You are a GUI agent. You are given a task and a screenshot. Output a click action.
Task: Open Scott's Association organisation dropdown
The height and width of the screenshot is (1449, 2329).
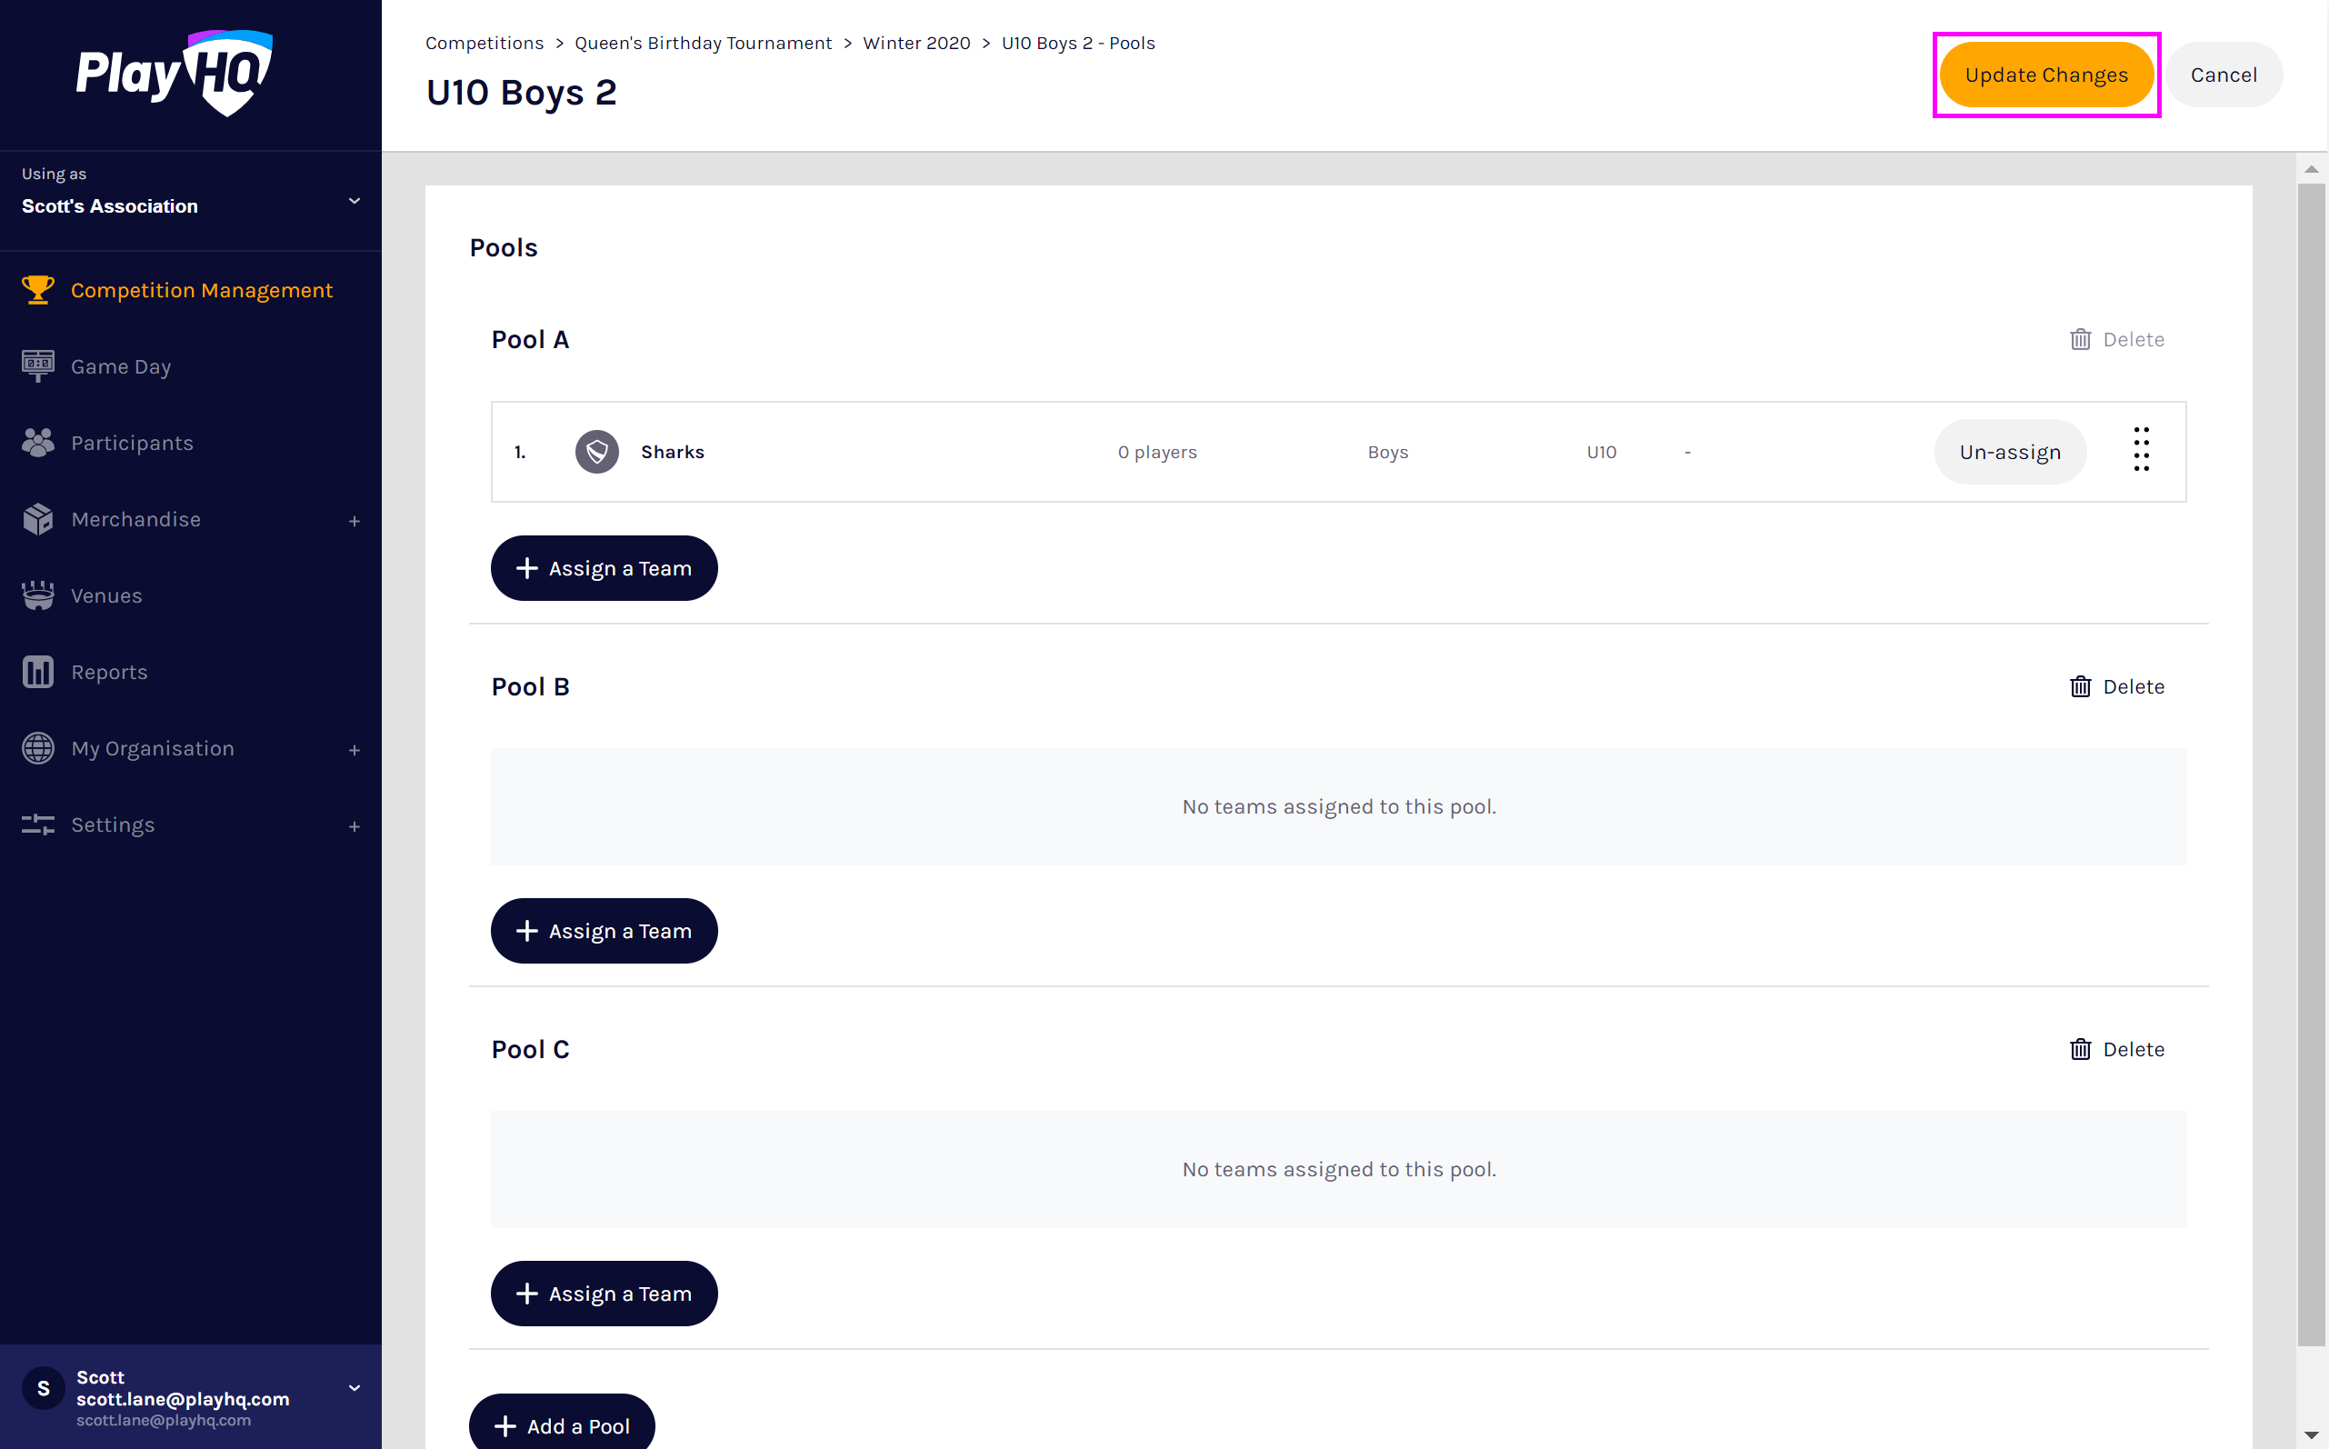[x=355, y=200]
